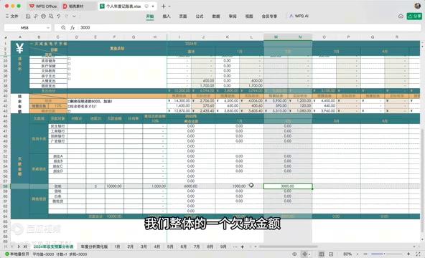Add a new sheet with plus button
Viewport: 425px width, 258px height.
[x=243, y=247]
